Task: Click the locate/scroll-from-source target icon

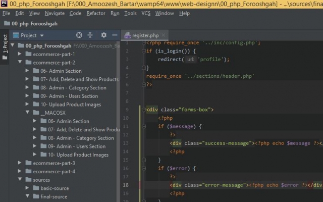Action: (79, 35)
